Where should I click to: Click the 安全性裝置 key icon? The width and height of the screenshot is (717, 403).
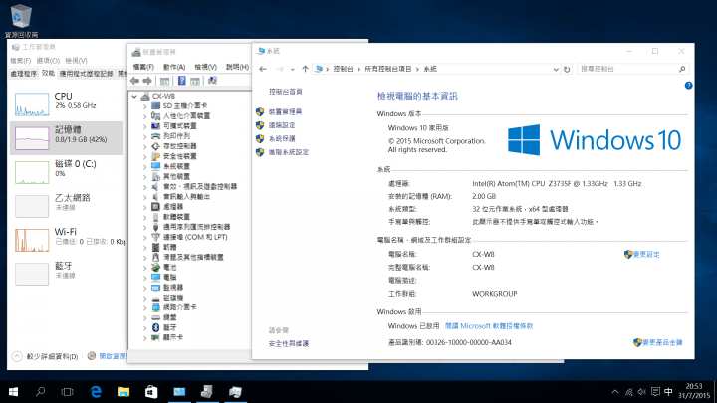click(155, 156)
